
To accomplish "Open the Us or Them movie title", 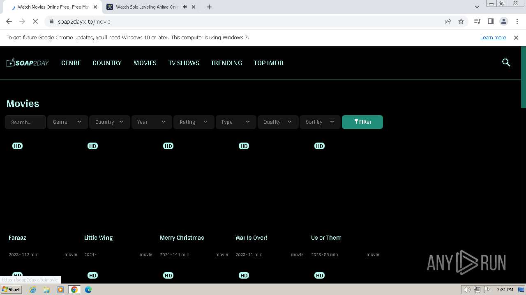I will click(x=326, y=238).
